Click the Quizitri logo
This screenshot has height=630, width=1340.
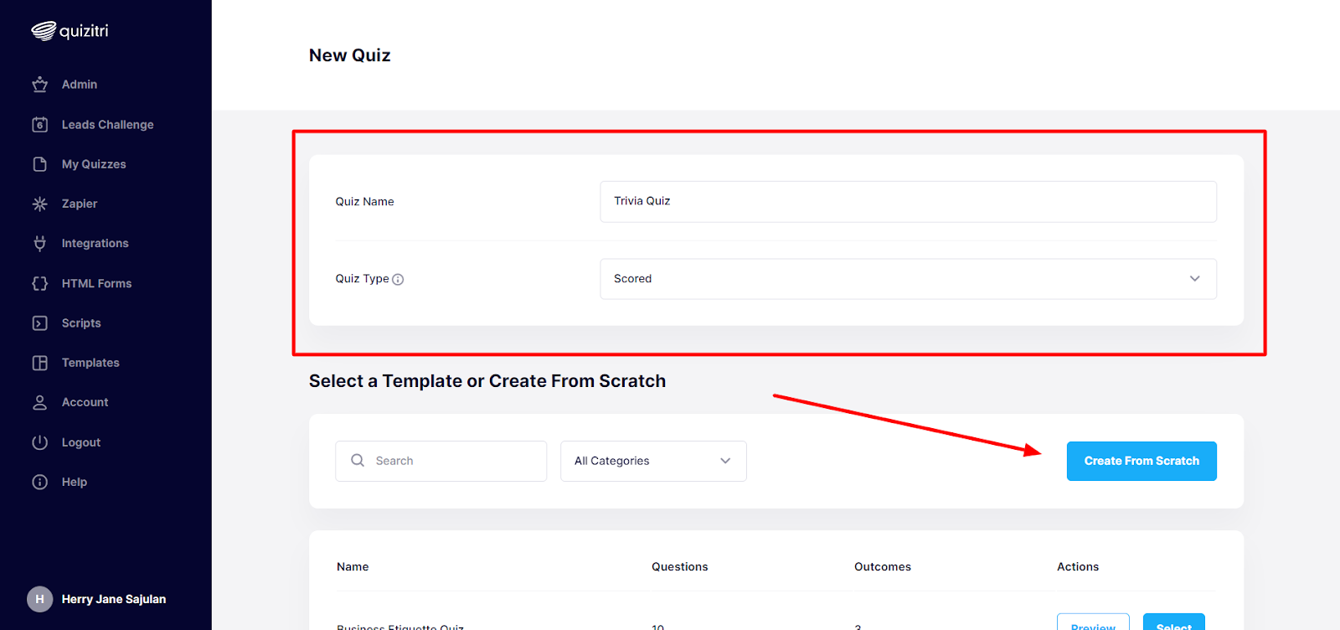click(70, 31)
